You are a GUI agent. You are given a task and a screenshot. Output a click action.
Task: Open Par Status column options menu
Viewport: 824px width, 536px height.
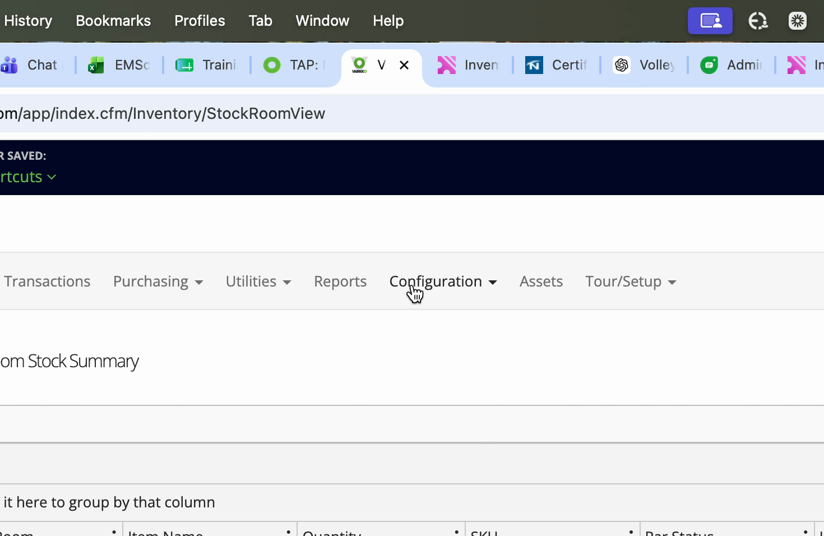point(806,532)
